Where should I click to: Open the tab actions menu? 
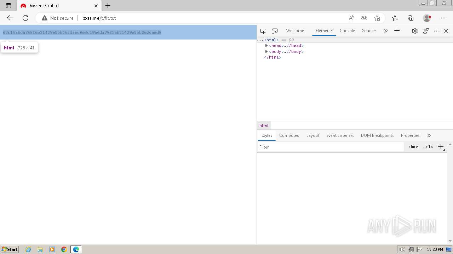pyautogui.click(x=8, y=6)
